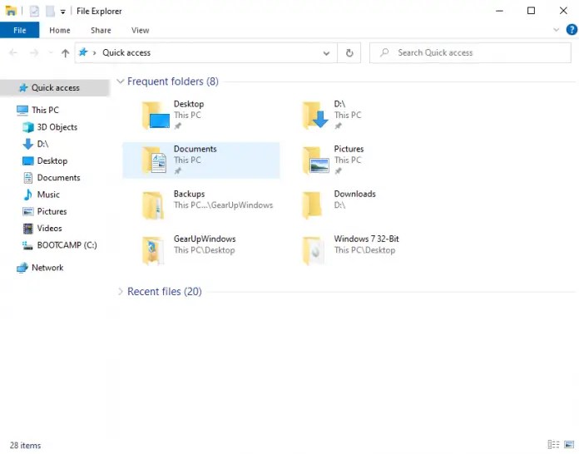Open the File ribbon tab

[20, 30]
